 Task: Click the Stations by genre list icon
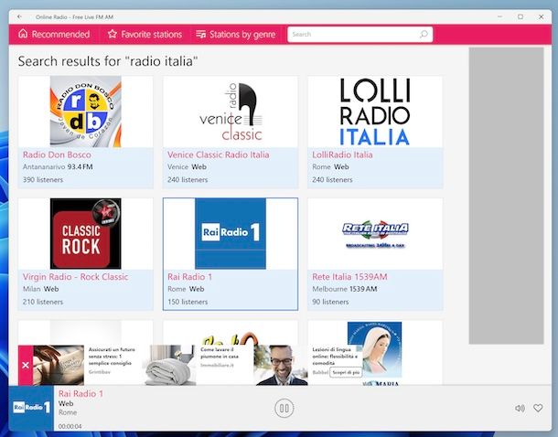(x=200, y=34)
